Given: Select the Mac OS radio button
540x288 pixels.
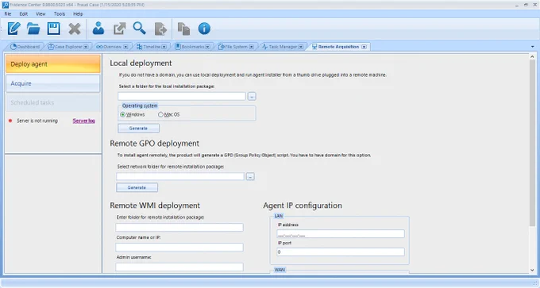Looking at the screenshot, I should point(160,114).
